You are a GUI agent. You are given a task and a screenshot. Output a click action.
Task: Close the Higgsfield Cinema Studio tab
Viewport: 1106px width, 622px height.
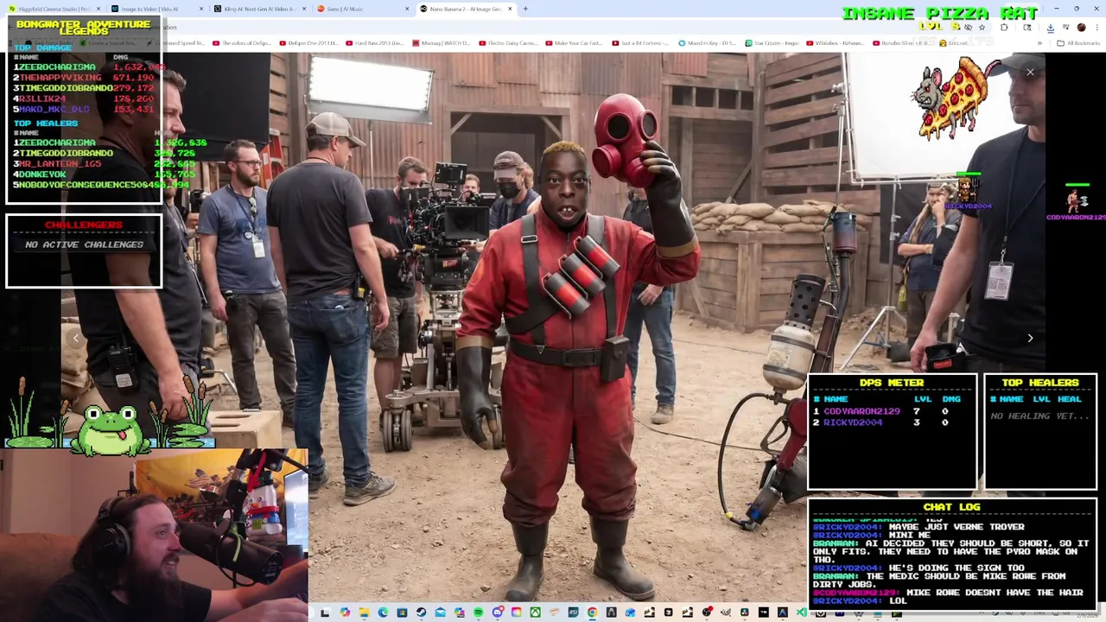pos(99,9)
